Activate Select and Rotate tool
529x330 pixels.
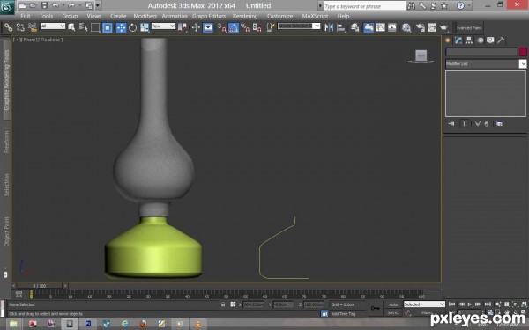point(132,27)
